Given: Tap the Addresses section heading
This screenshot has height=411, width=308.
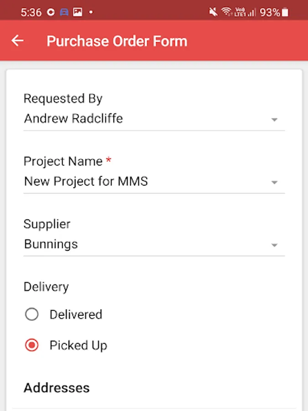Looking at the screenshot, I should (x=56, y=388).
